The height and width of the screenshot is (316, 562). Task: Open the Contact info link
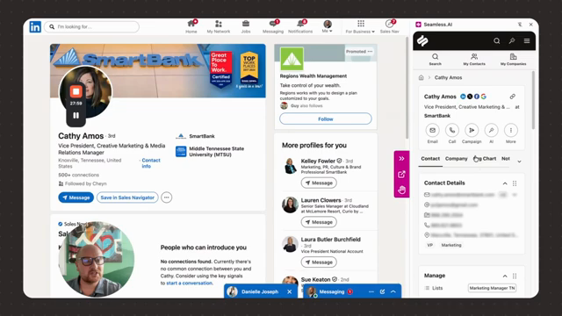pyautogui.click(x=150, y=163)
